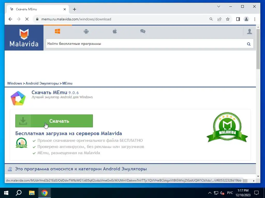Toggle Chrome side panel icon
The height and width of the screenshot is (198, 265).
click(x=238, y=19)
